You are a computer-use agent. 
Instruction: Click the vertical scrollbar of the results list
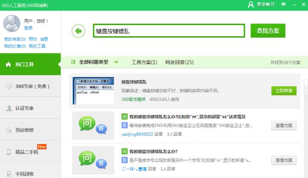coord(306,88)
